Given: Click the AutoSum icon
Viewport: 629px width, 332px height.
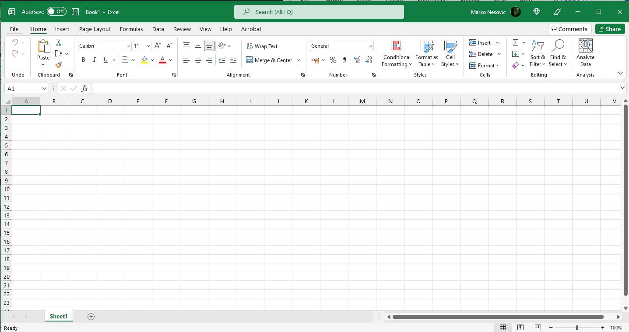Looking at the screenshot, I should pyautogui.click(x=516, y=42).
